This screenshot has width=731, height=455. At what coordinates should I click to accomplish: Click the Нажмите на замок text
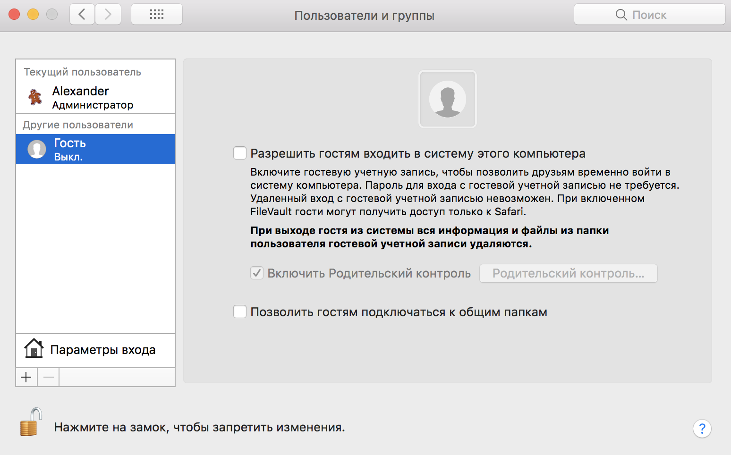click(199, 427)
